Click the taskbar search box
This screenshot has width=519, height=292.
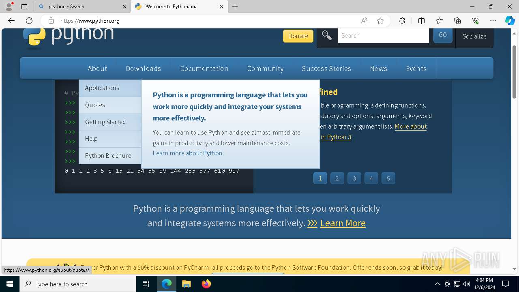(x=78, y=284)
